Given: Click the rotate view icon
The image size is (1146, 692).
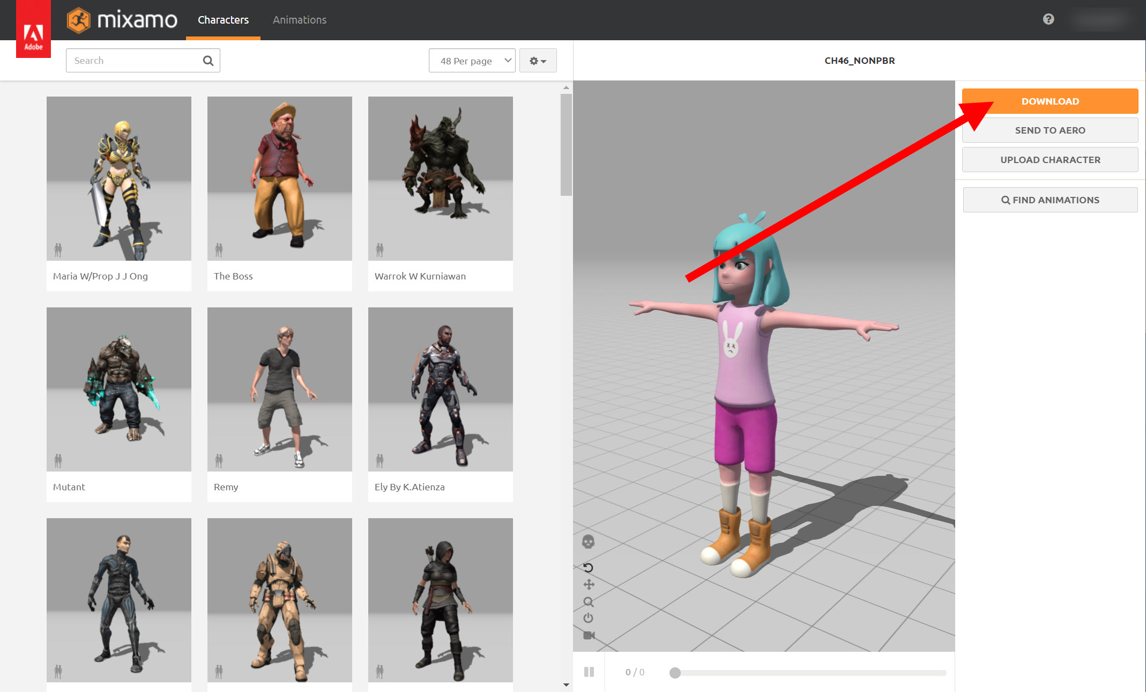Looking at the screenshot, I should pos(588,568).
